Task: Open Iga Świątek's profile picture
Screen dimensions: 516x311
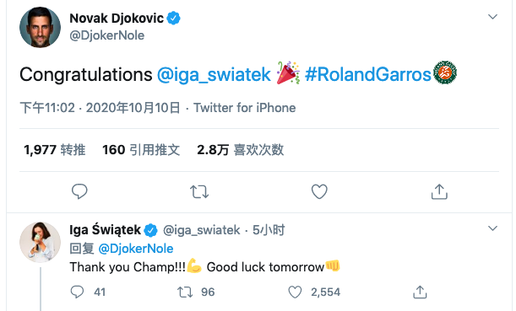Action: point(41,243)
